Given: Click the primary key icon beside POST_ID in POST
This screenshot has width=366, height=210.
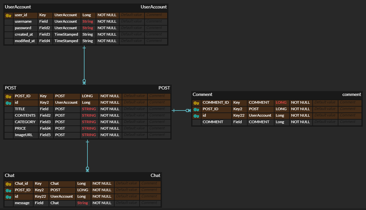Looking at the screenshot, I should pyautogui.click(x=8, y=96).
